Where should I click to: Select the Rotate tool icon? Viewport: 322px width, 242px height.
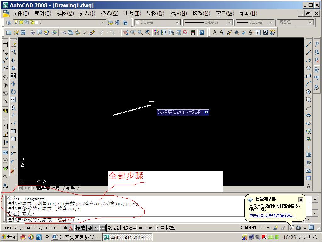click(13, 92)
